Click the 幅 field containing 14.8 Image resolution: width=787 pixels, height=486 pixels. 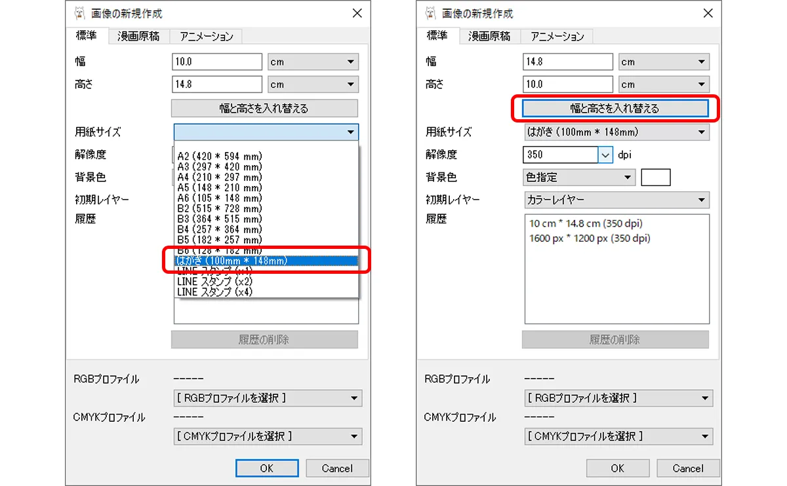tap(568, 62)
